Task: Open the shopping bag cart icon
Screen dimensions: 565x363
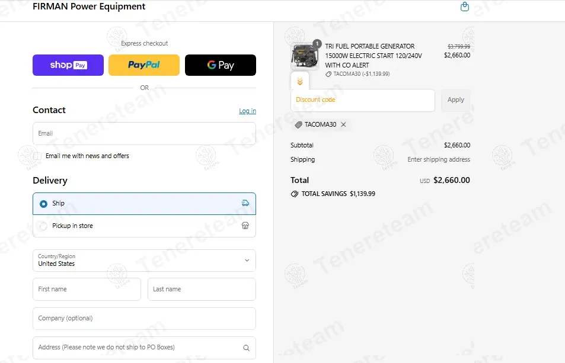Action: point(464,7)
